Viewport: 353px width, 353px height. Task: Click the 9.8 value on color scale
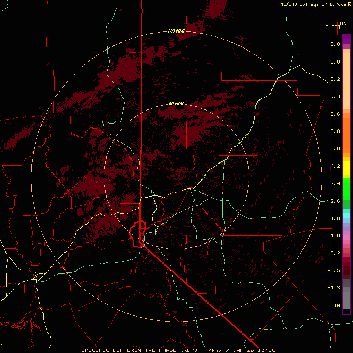[335, 44]
